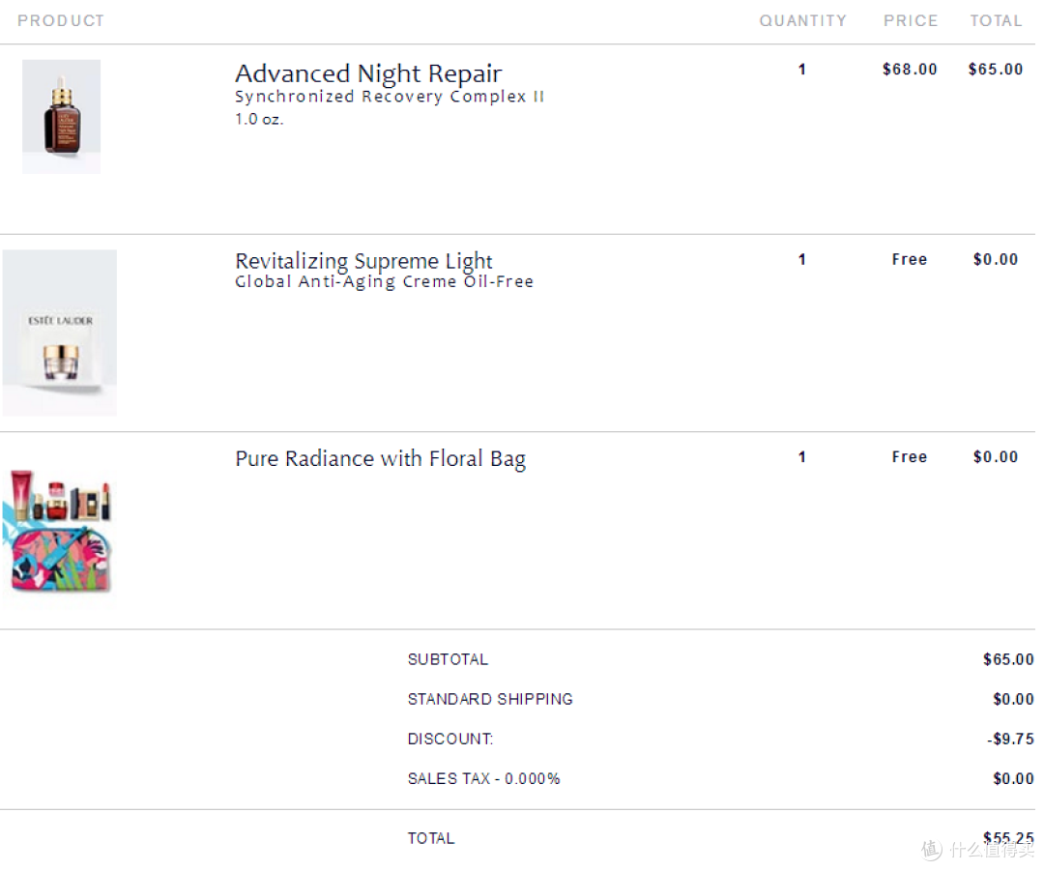Screen dimensions: 1044x871
Task: Click the Free price of Floral Bag
Action: [x=910, y=457]
